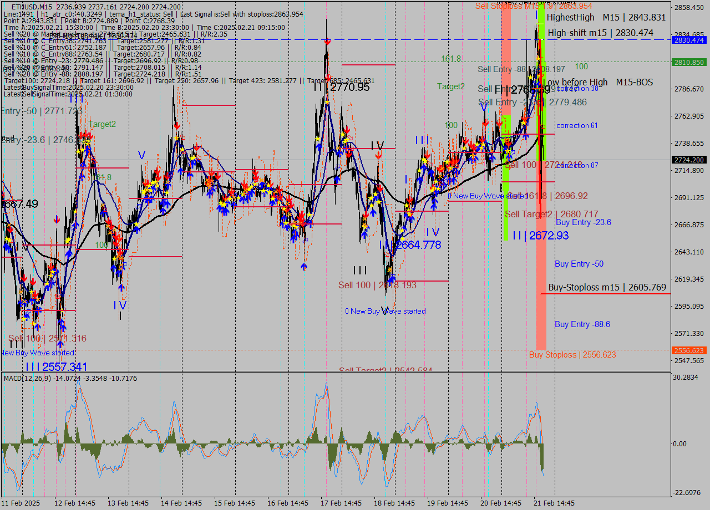The height and width of the screenshot is (510, 710).
Task: Select the 2724.200 current price tag on the axis
Action: tap(689, 160)
